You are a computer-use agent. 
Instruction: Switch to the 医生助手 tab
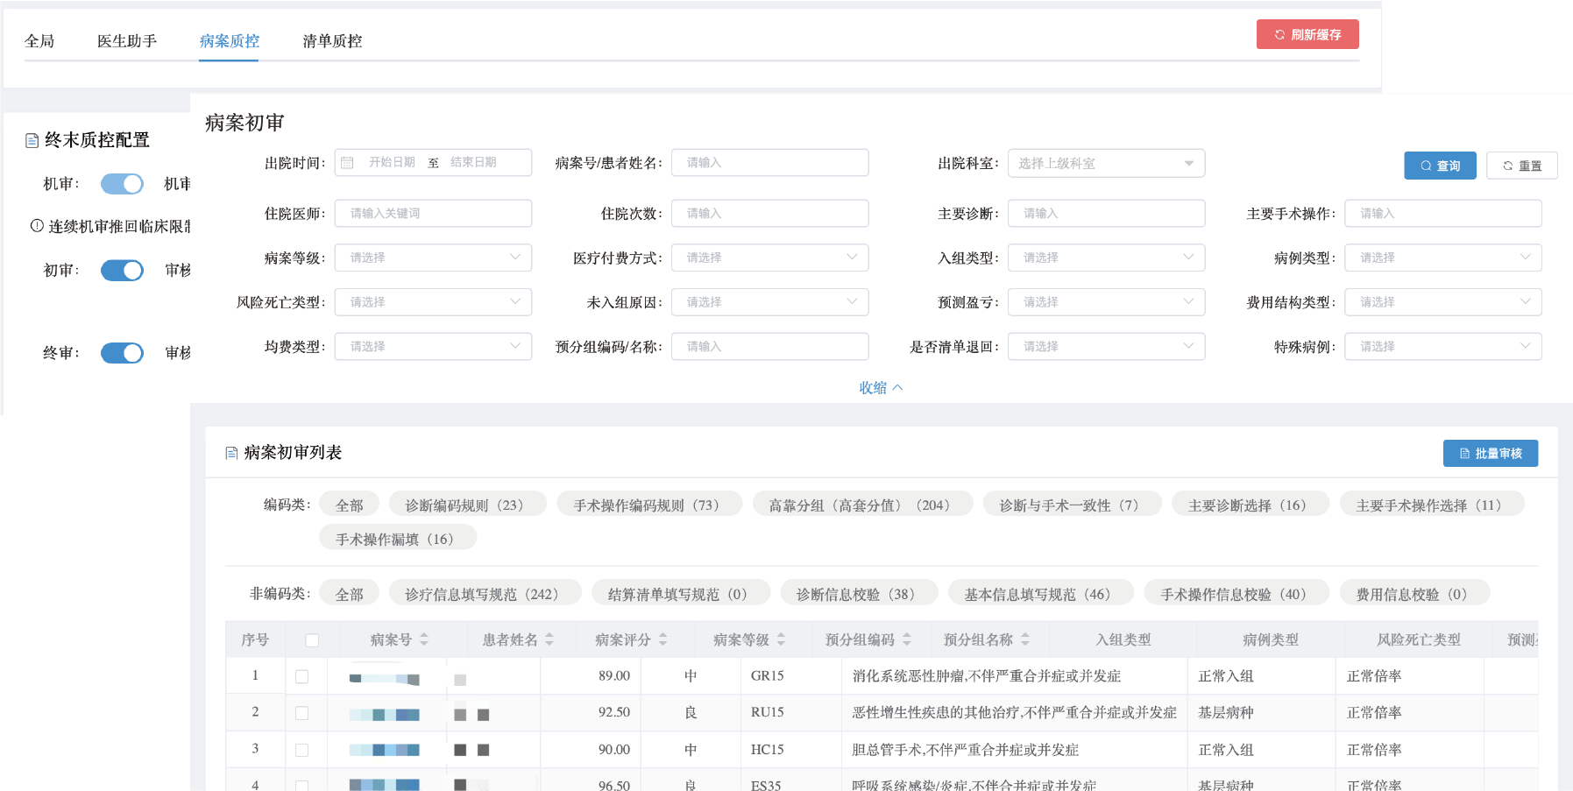click(x=127, y=41)
